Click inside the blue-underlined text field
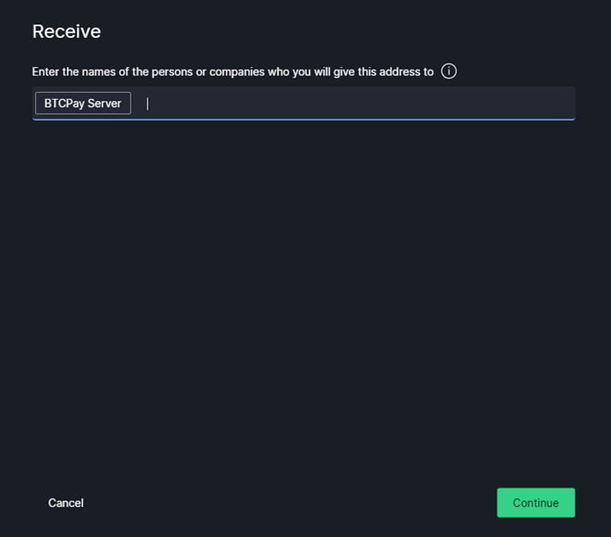The width and height of the screenshot is (611, 537). click(x=353, y=103)
